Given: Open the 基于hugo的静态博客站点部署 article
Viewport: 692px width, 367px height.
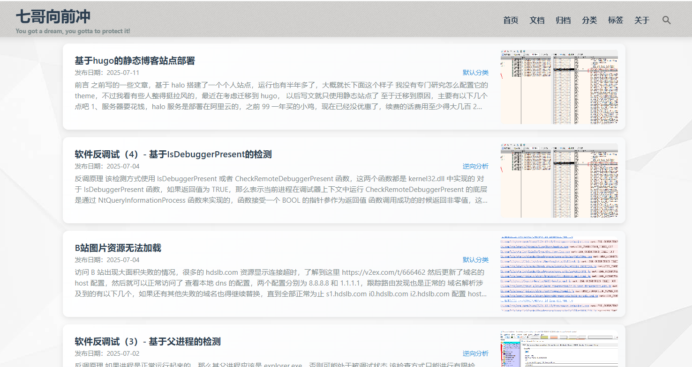Looking at the screenshot, I should (135, 61).
